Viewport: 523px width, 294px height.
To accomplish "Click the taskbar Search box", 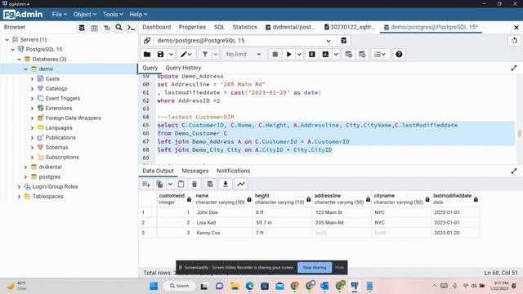I will coord(180,286).
